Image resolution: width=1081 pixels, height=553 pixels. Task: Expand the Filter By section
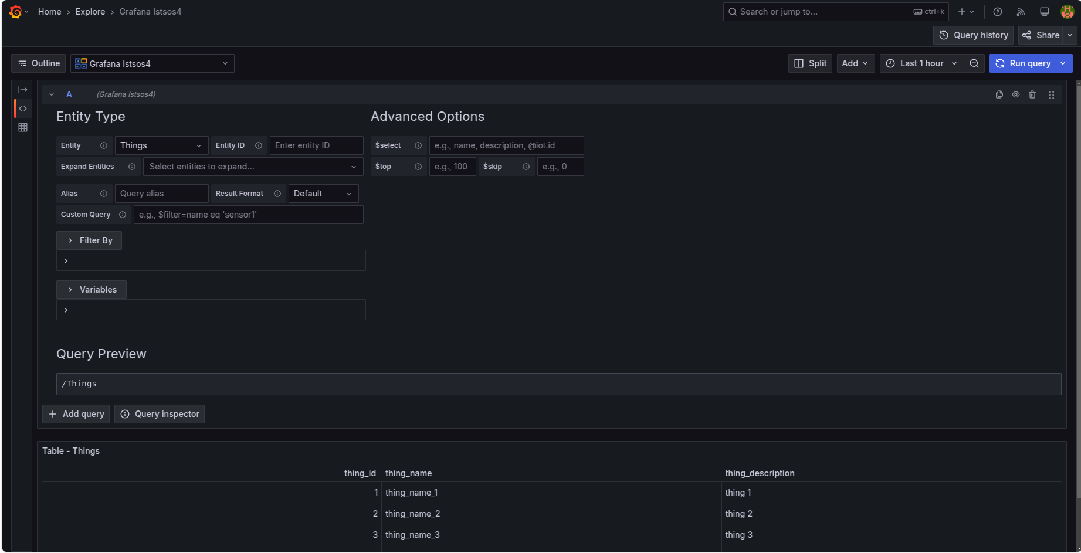click(89, 240)
